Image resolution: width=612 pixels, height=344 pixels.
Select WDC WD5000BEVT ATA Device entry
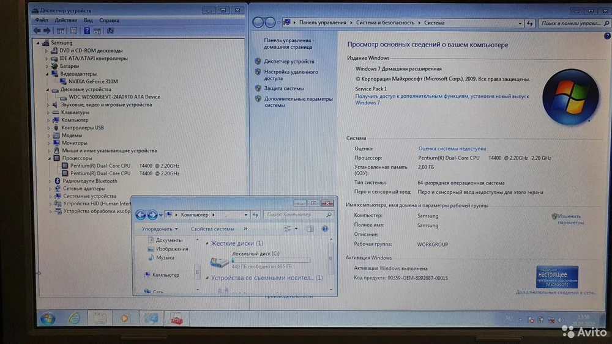[114, 97]
